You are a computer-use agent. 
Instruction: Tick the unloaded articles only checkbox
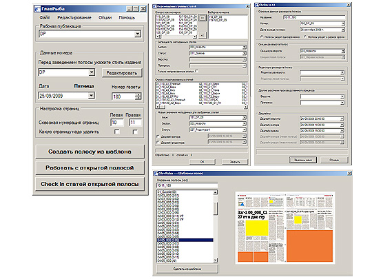tap(196, 71)
